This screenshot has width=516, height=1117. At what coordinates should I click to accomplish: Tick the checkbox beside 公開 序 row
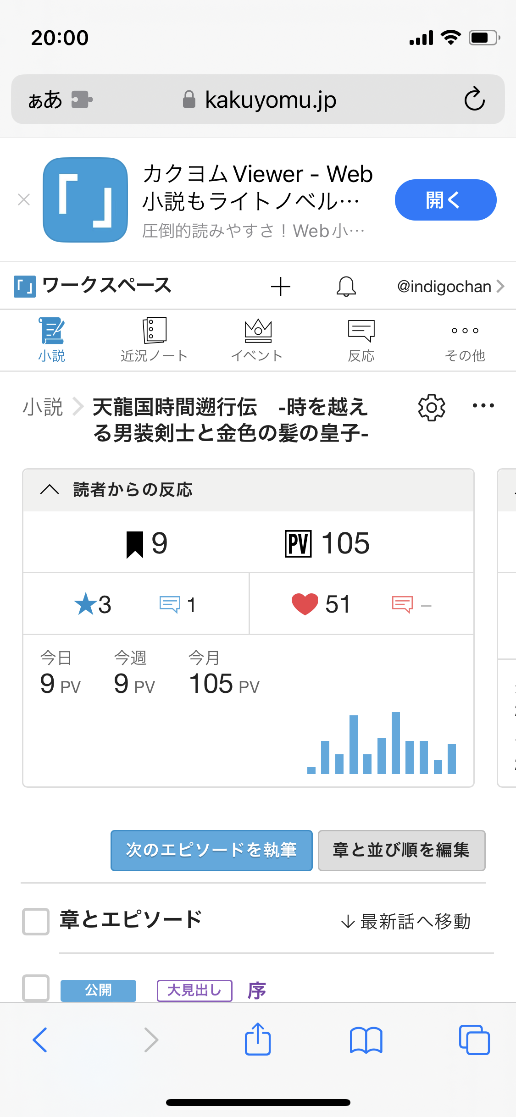[x=36, y=988]
